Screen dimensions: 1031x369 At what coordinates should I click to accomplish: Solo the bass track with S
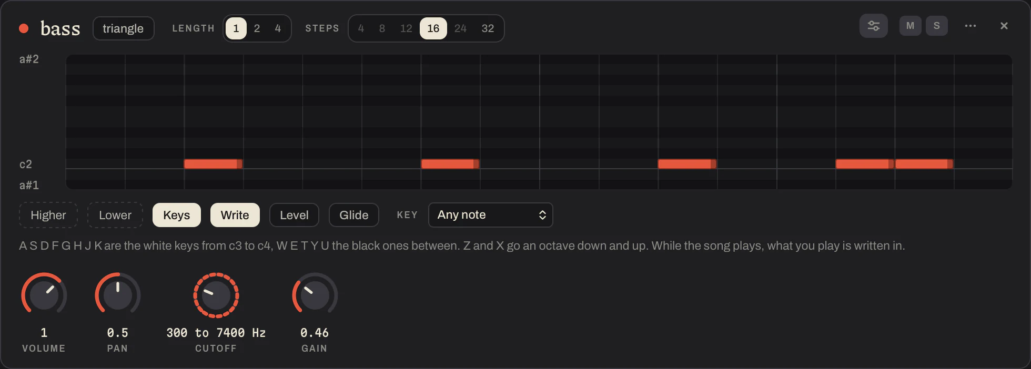(x=936, y=26)
